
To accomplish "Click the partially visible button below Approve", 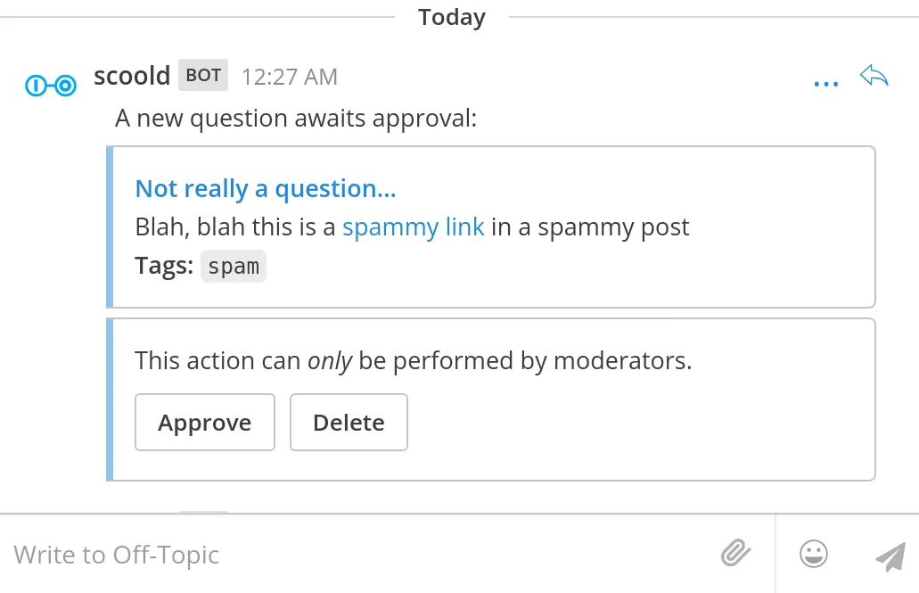I will 203,510.
